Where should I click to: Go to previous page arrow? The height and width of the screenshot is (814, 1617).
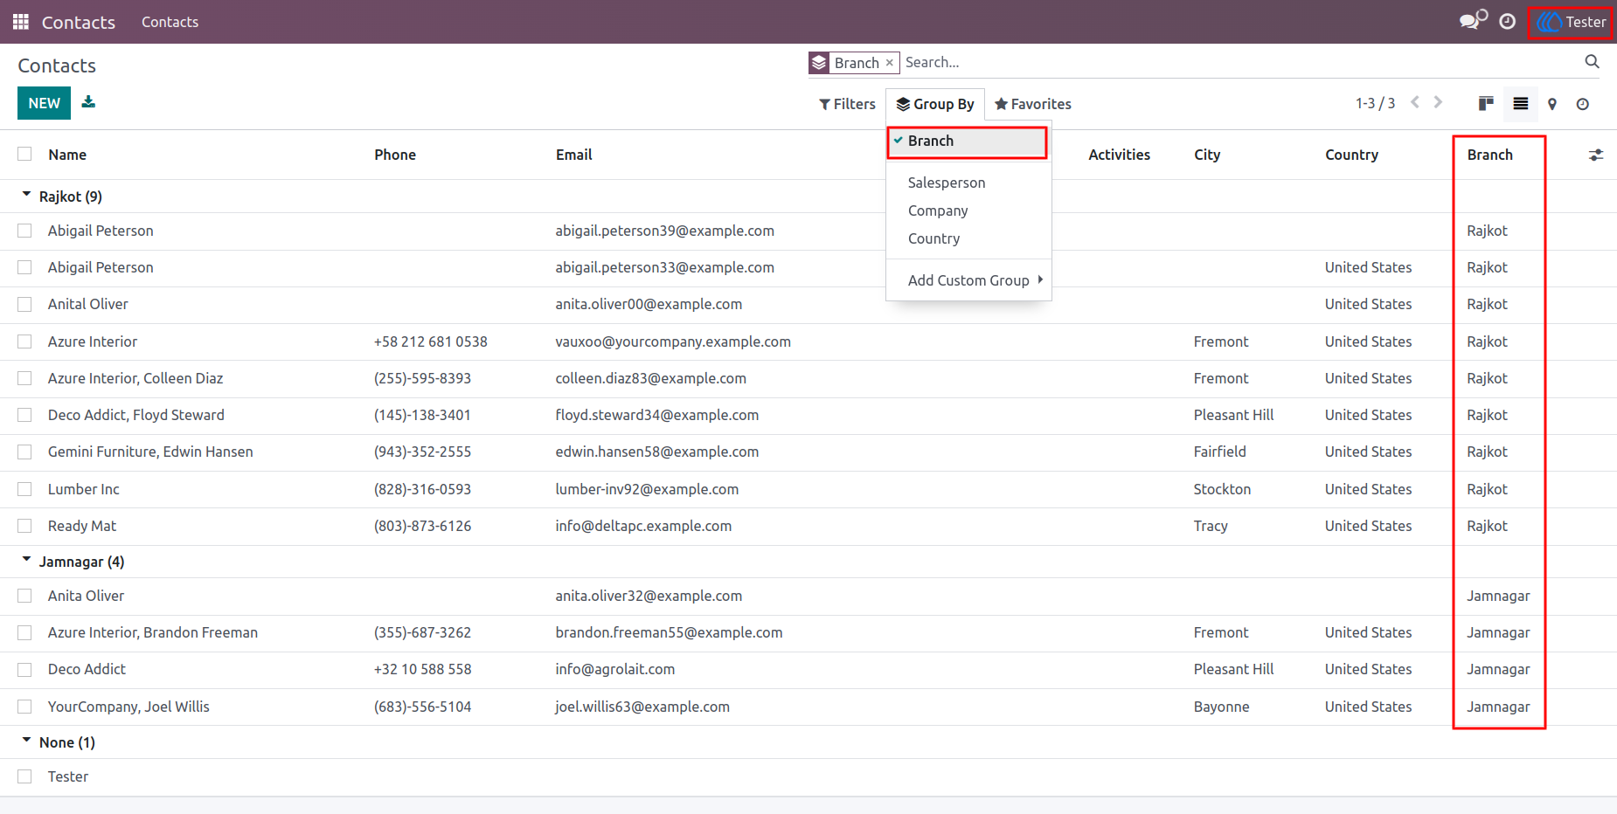tap(1416, 103)
